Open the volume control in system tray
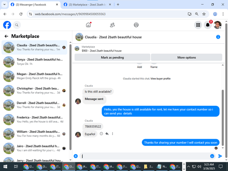 199,166
